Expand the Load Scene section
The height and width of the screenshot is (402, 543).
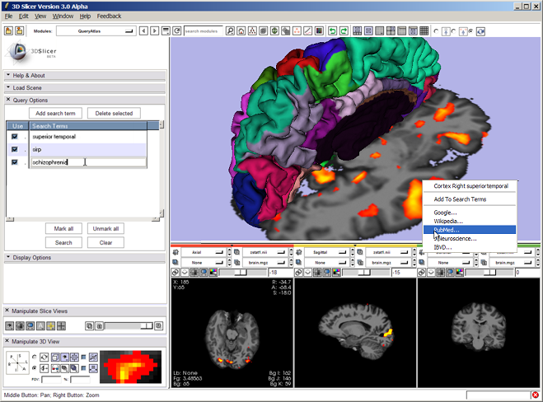click(28, 87)
